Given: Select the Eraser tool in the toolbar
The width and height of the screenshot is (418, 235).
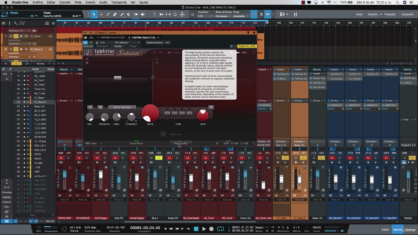Looking at the screenshot, I should click(x=115, y=14).
